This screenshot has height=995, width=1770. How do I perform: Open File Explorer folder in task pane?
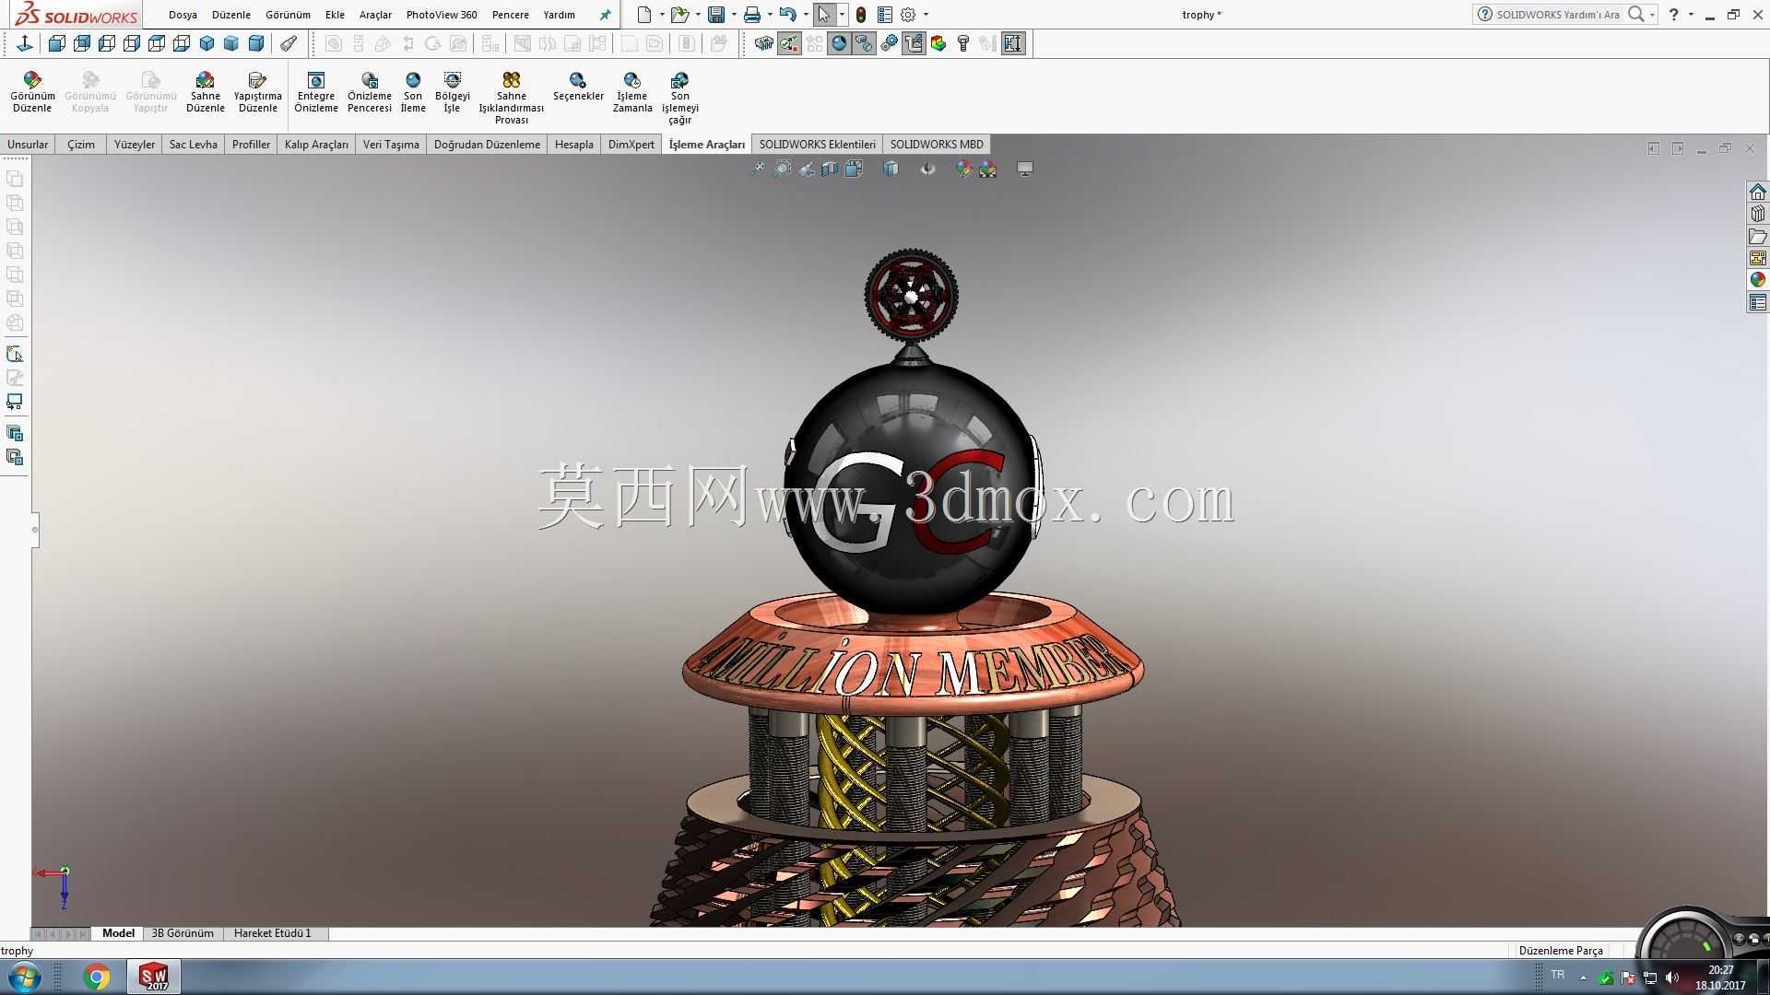point(1758,236)
